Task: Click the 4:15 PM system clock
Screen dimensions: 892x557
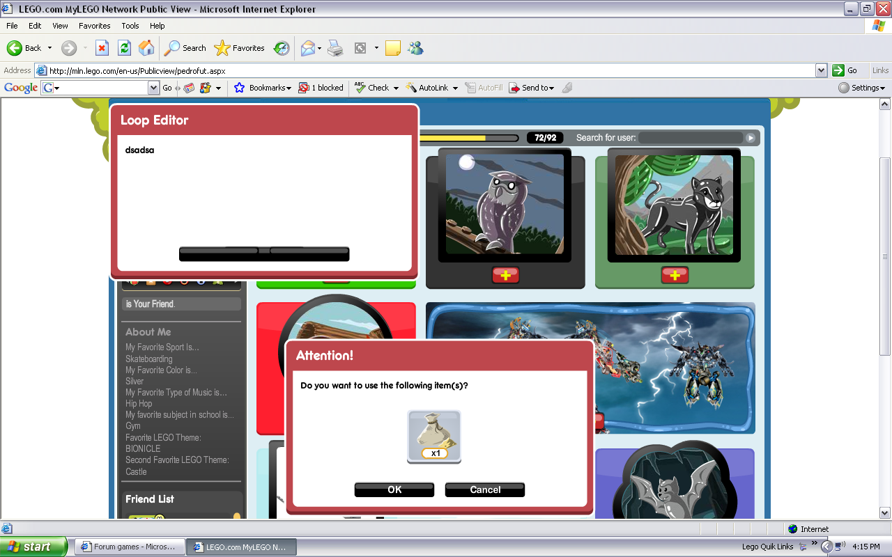Action: coord(866,547)
